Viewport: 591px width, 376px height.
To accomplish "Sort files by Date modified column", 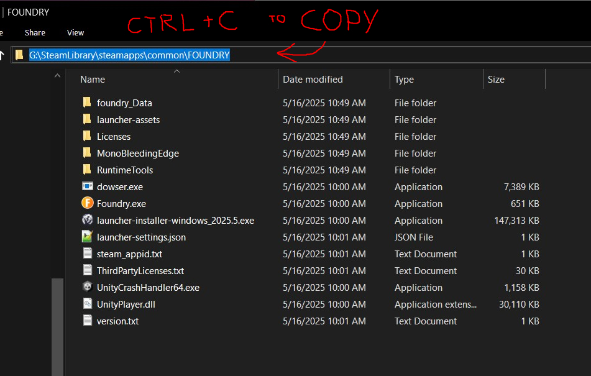I will (313, 80).
